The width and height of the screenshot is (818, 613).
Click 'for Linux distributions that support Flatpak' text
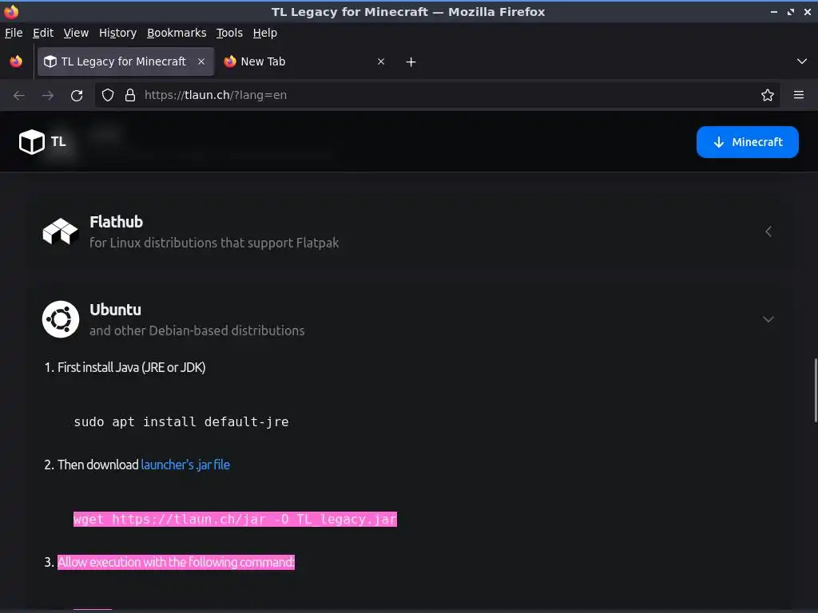pos(214,243)
